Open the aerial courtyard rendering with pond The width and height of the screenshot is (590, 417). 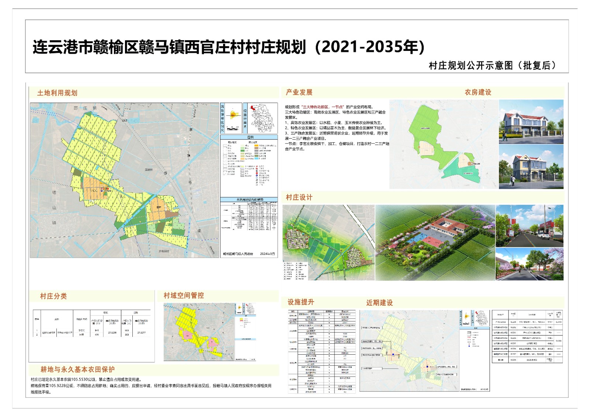coord(435,243)
